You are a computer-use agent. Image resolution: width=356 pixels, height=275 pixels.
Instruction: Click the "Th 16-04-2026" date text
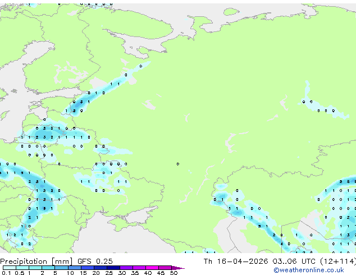coord(236,262)
